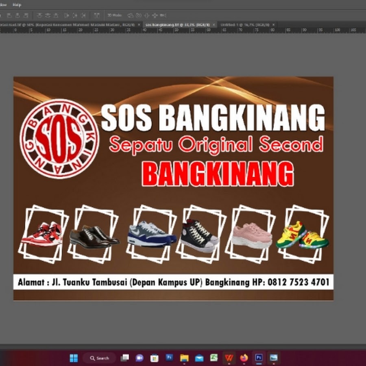Close the Koperasi document tab
The image size is (366, 366).
(x=139, y=24)
